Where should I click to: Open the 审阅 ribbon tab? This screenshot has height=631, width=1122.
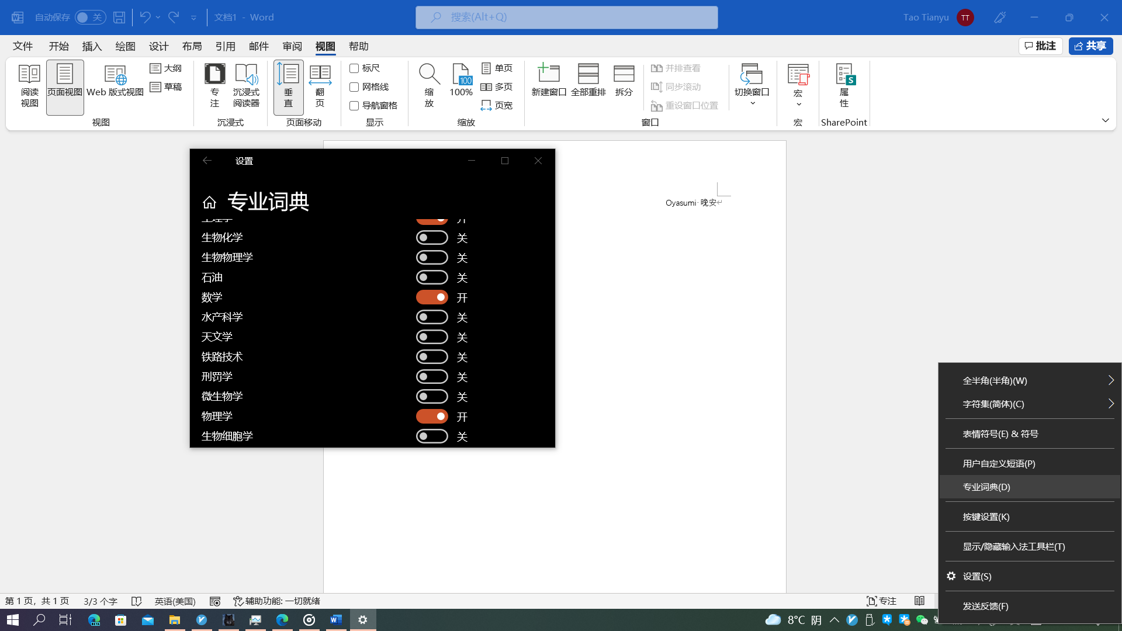[292, 46]
